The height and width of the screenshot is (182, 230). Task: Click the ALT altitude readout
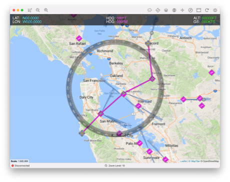click(x=205, y=18)
